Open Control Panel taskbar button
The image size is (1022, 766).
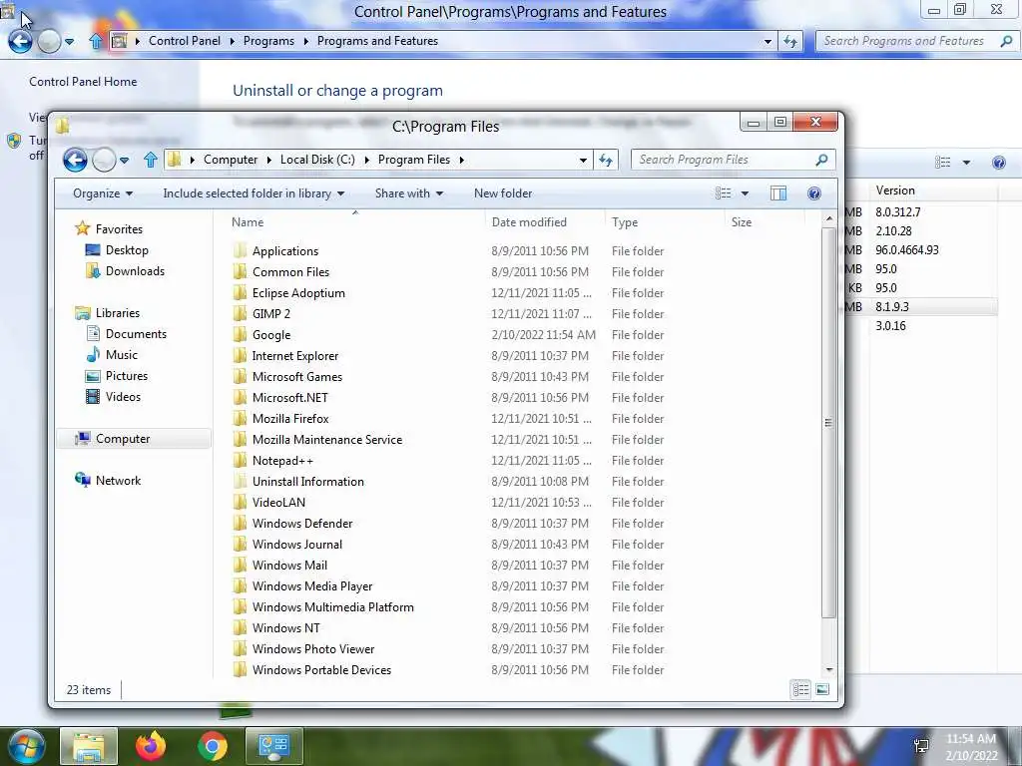click(x=273, y=746)
